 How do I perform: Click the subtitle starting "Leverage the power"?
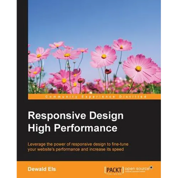78,147
